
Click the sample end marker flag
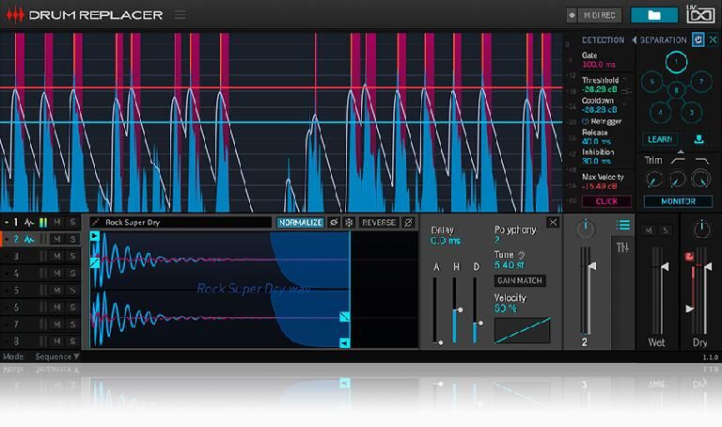tap(344, 342)
